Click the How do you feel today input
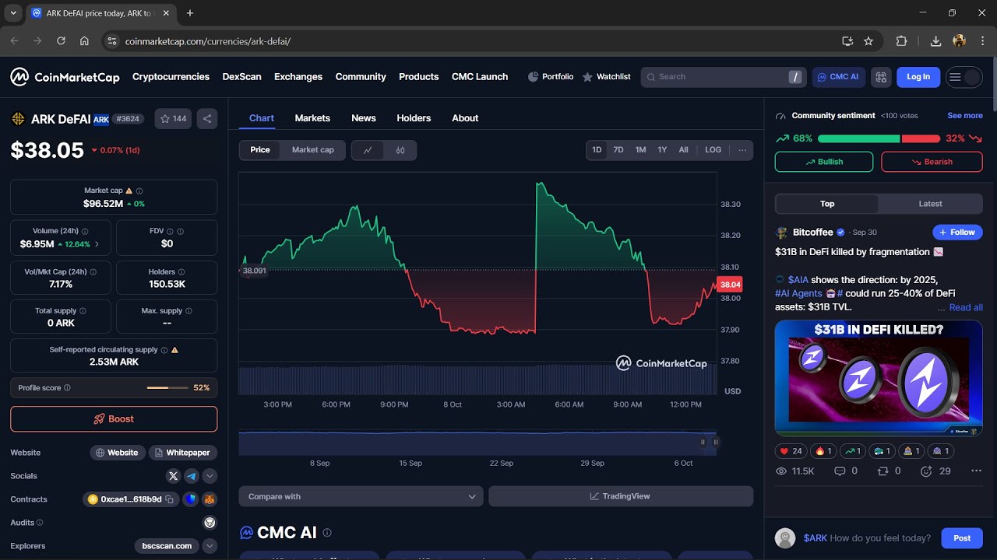 click(x=880, y=538)
